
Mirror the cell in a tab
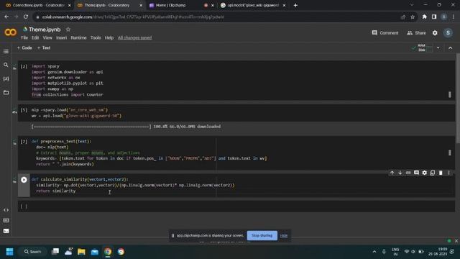[x=433, y=173]
